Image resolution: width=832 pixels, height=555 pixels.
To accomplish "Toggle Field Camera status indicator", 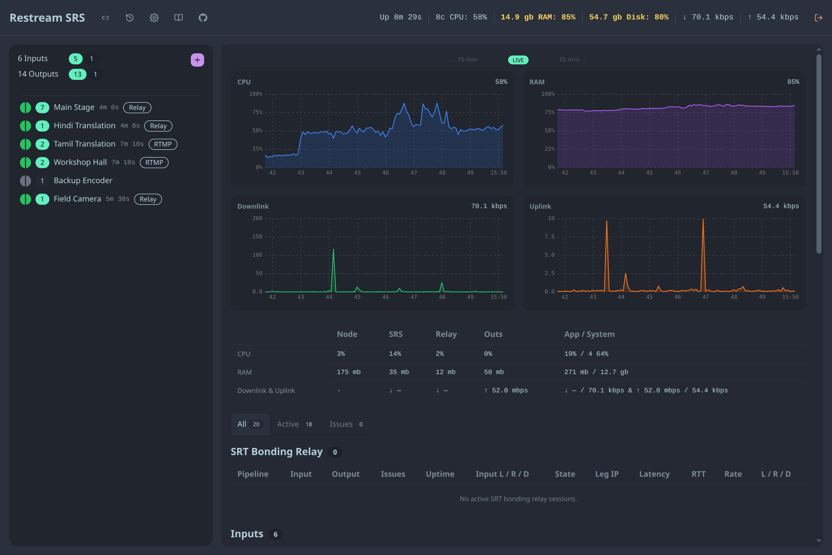I will (x=26, y=199).
